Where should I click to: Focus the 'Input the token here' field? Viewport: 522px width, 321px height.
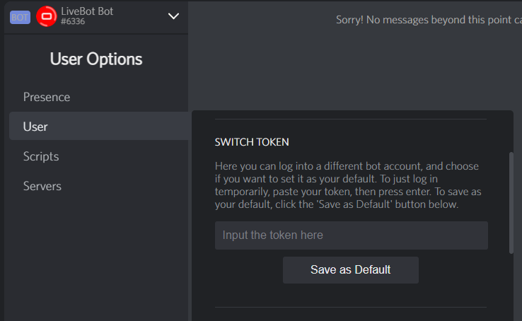pos(351,235)
